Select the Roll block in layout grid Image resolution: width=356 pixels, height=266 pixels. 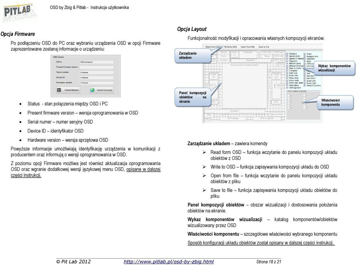276,103
